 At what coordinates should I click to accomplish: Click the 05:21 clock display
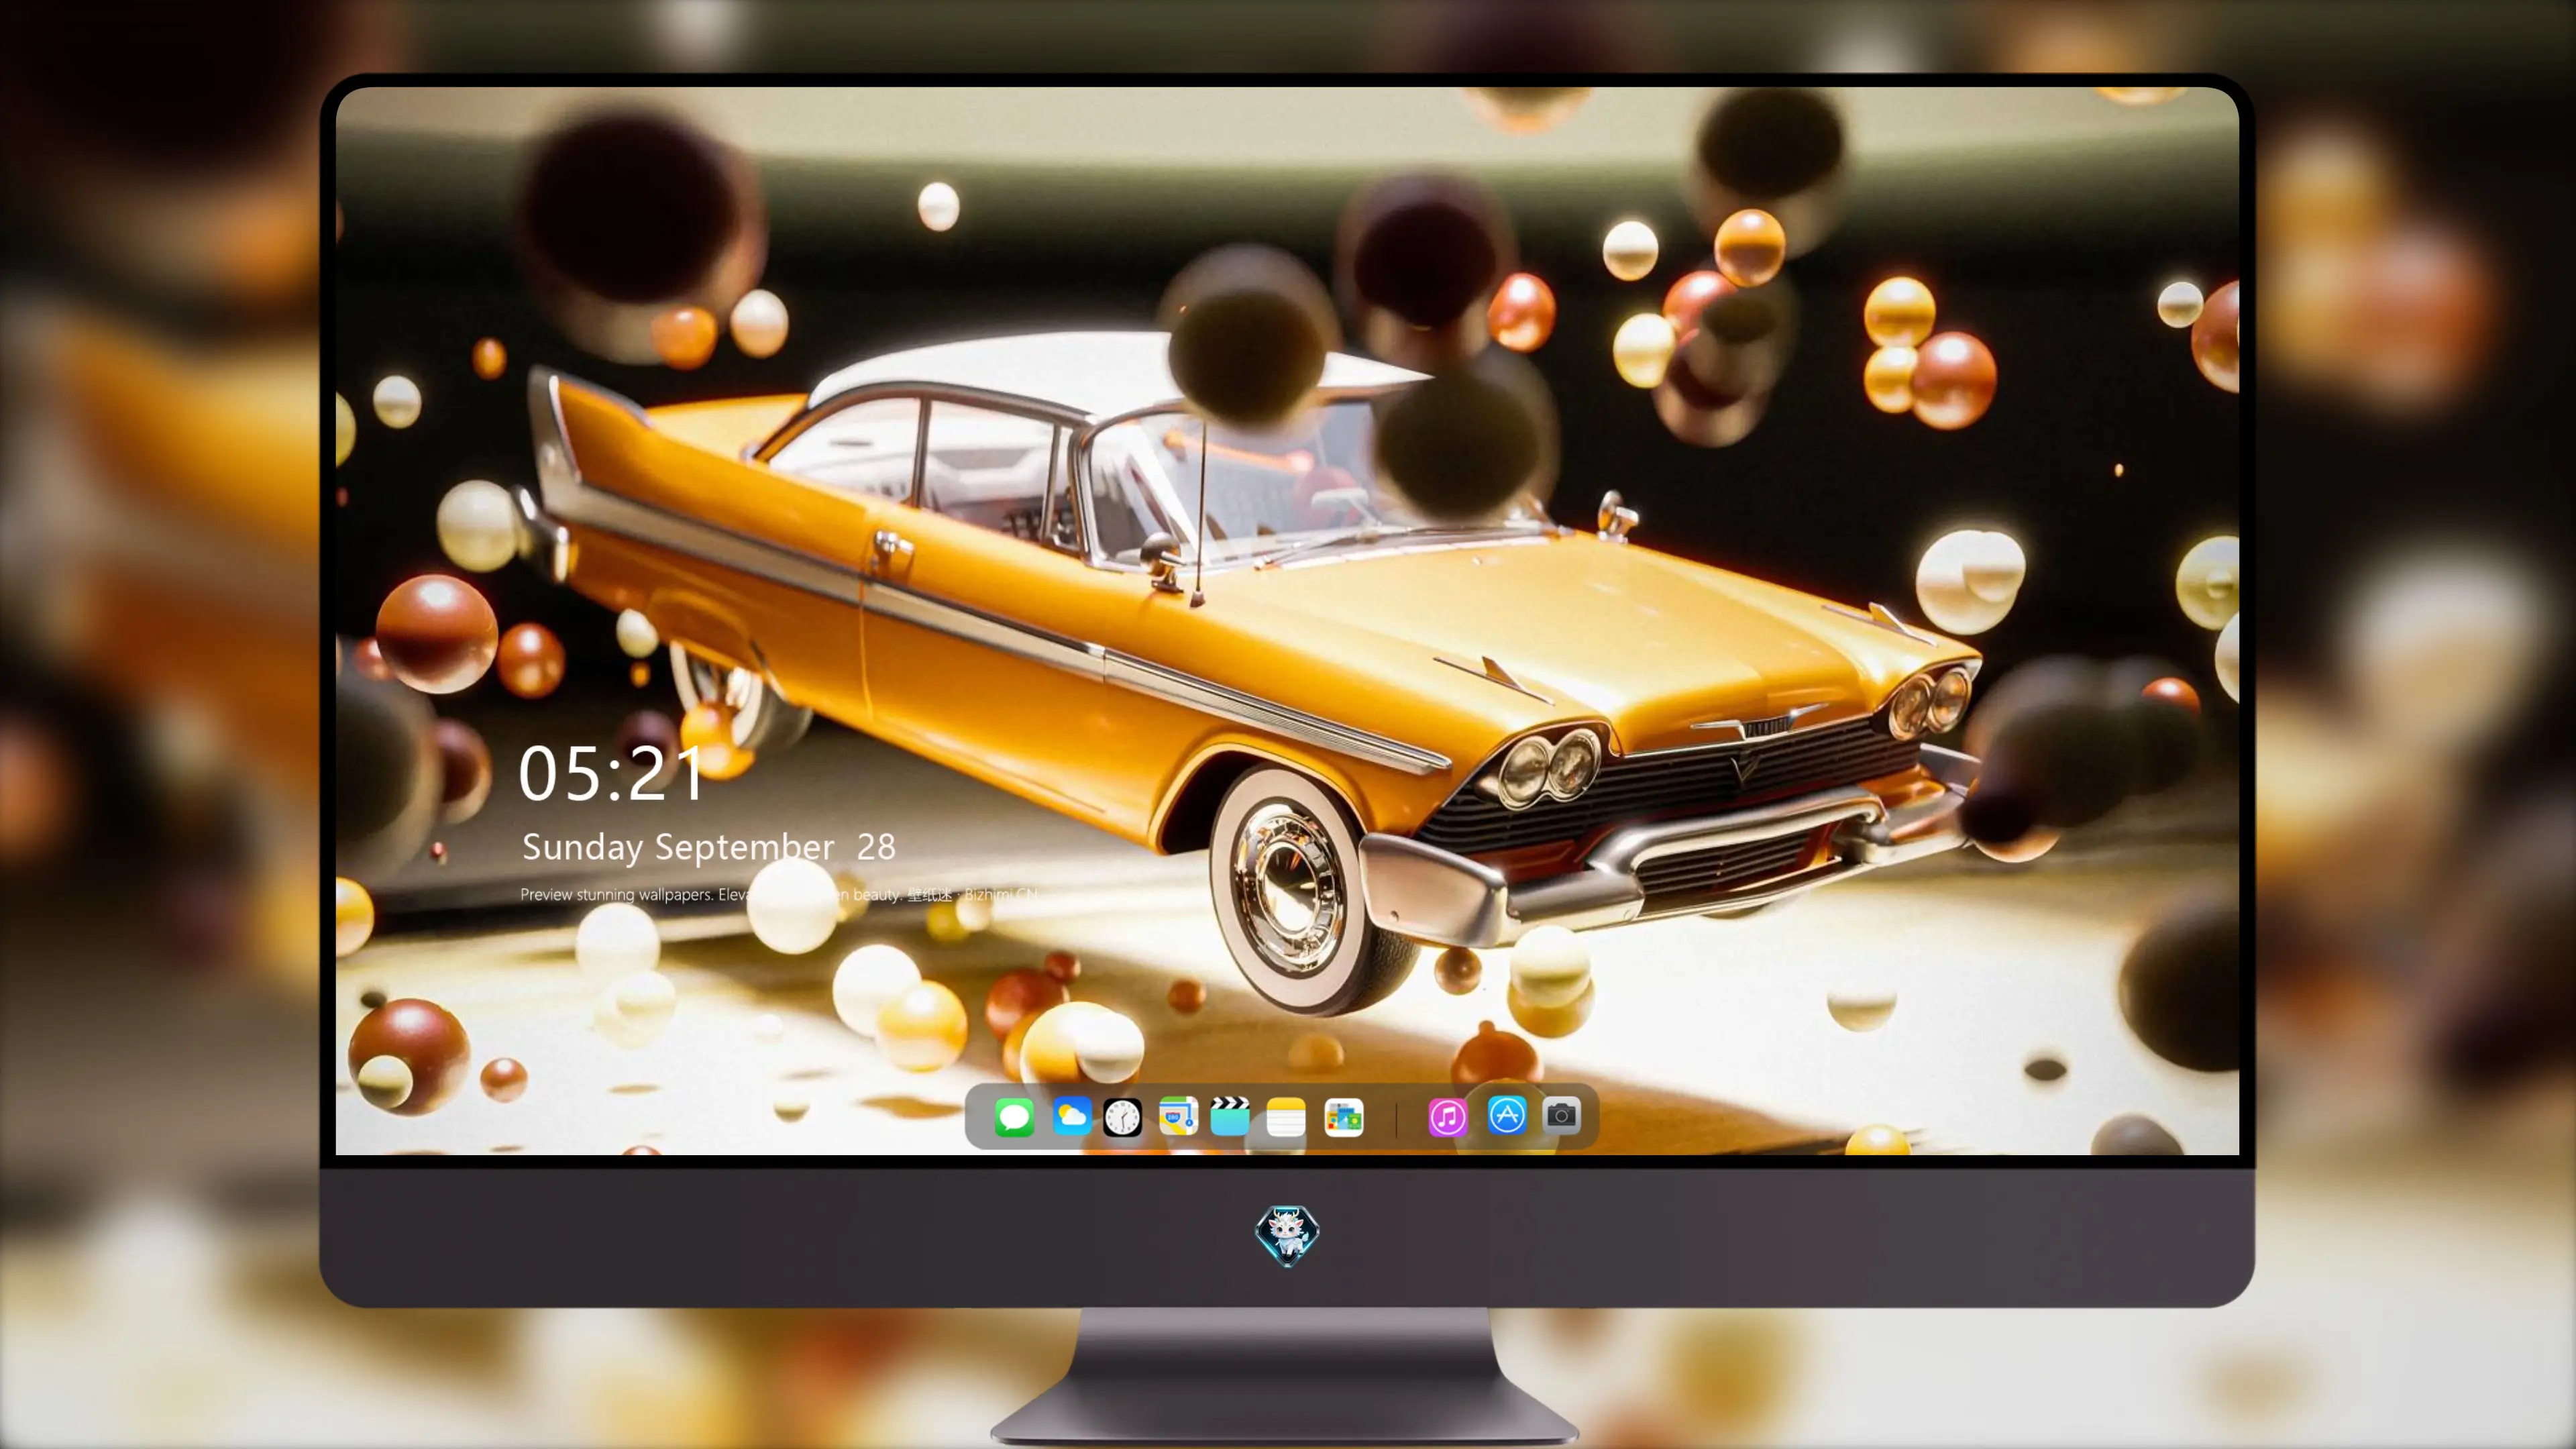(611, 774)
